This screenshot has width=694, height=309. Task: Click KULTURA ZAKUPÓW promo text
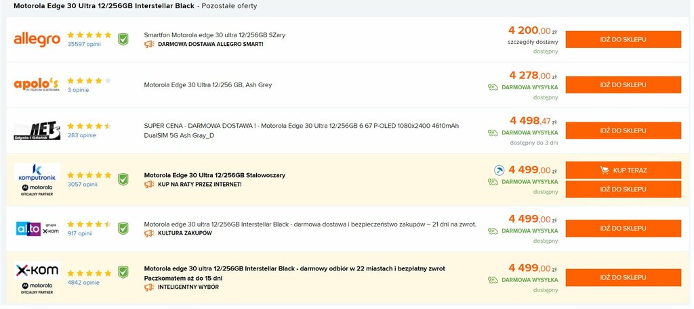[x=185, y=233]
